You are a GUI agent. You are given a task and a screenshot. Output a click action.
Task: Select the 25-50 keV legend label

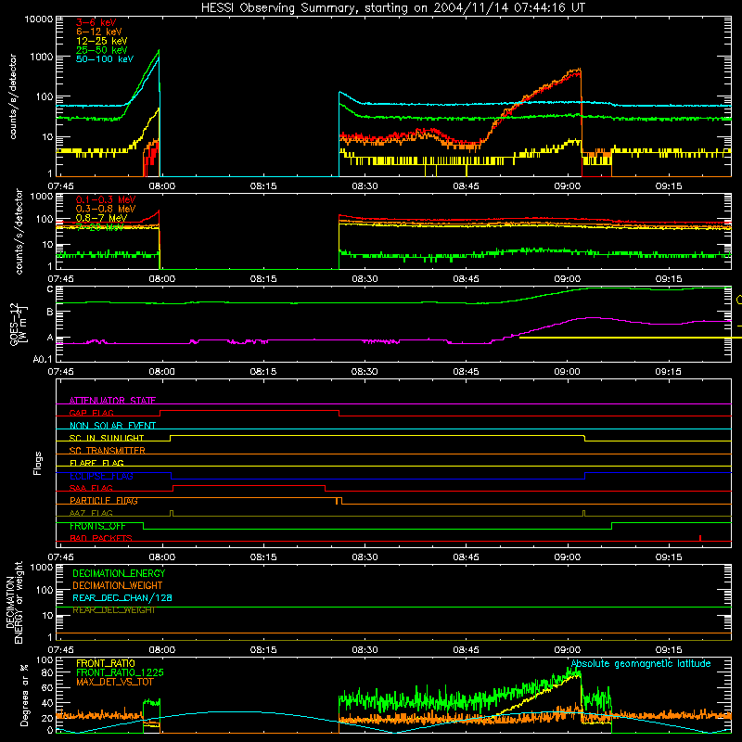tap(102, 50)
